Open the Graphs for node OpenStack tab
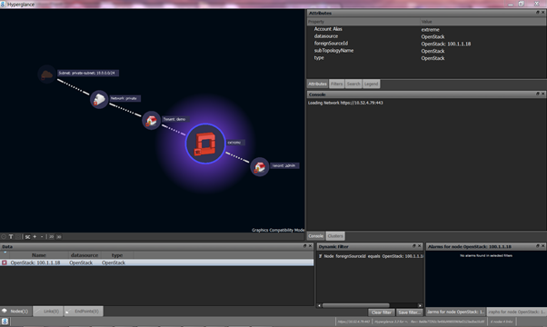 516,312
